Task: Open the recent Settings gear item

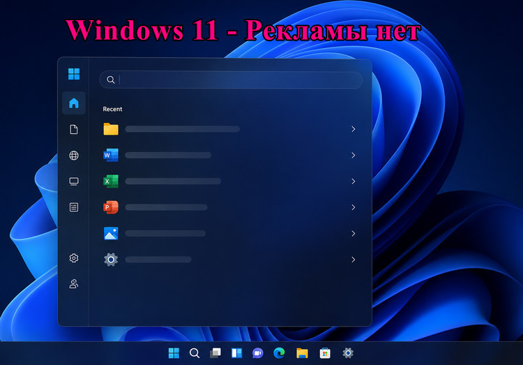Action: point(111,260)
